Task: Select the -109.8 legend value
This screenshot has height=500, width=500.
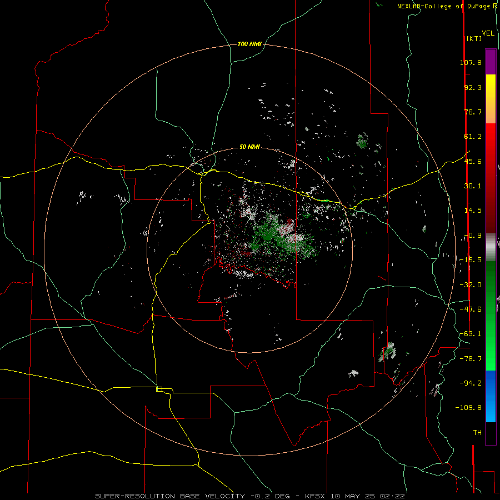Action: 468,408
